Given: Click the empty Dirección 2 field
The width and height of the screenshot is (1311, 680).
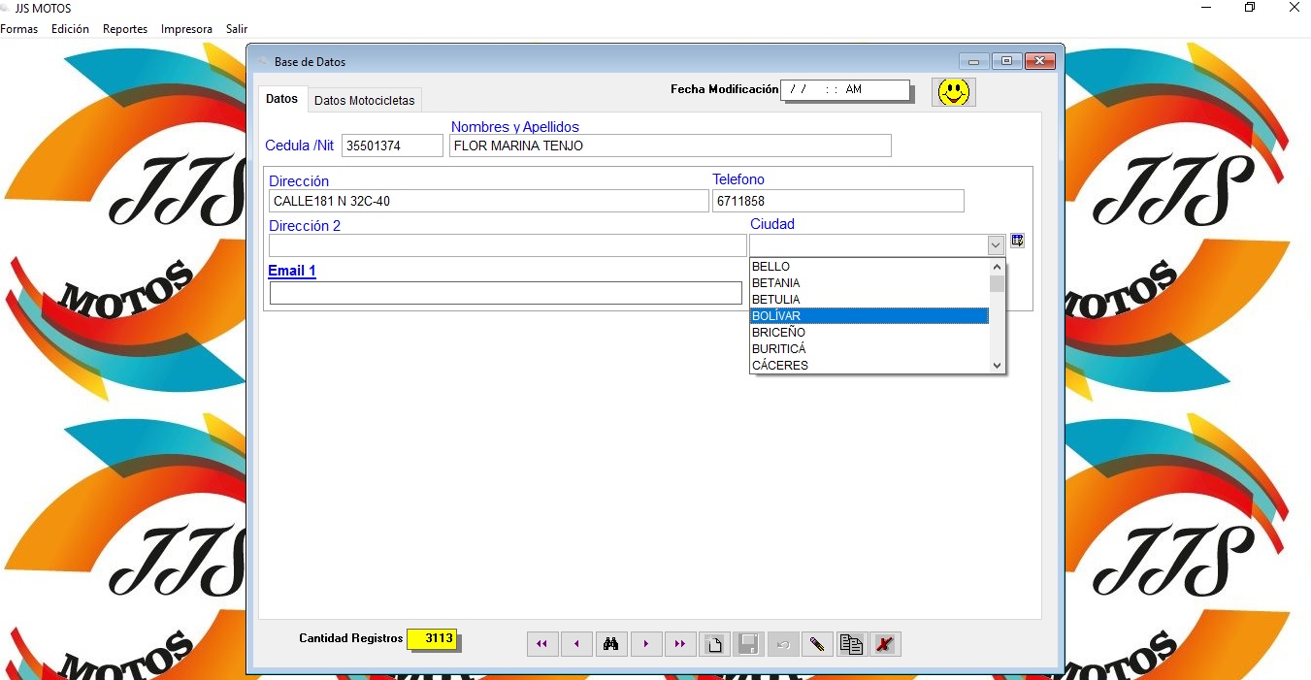Looking at the screenshot, I should click(508, 245).
